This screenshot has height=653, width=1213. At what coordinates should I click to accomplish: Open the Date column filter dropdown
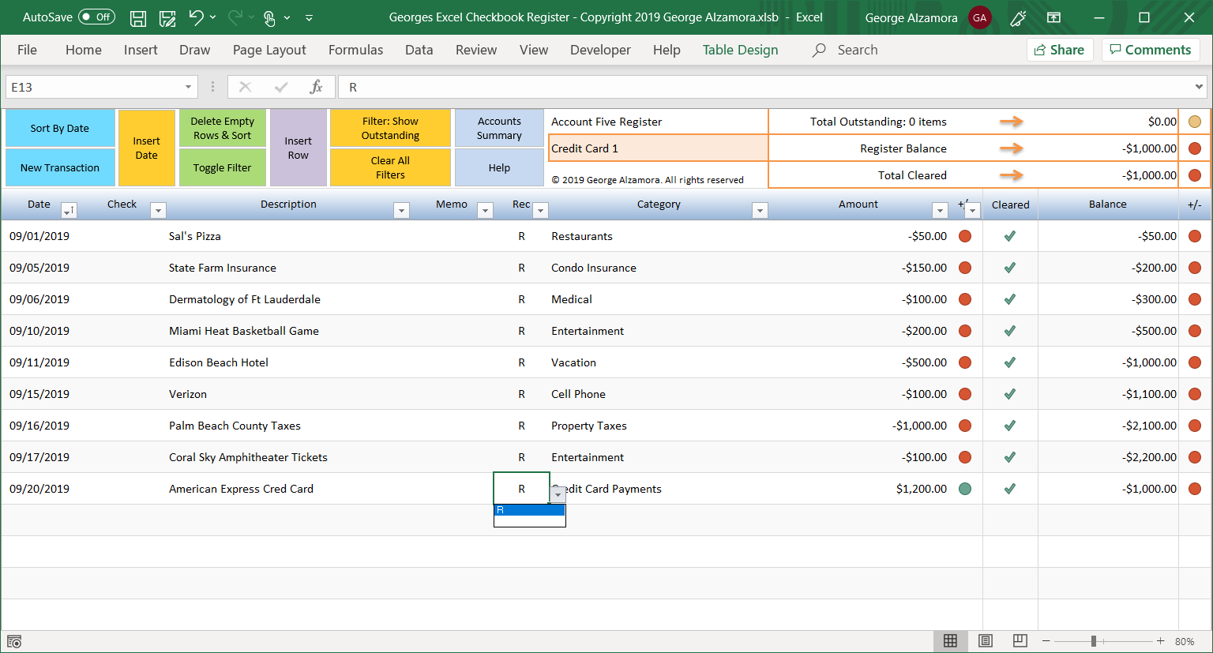69,210
